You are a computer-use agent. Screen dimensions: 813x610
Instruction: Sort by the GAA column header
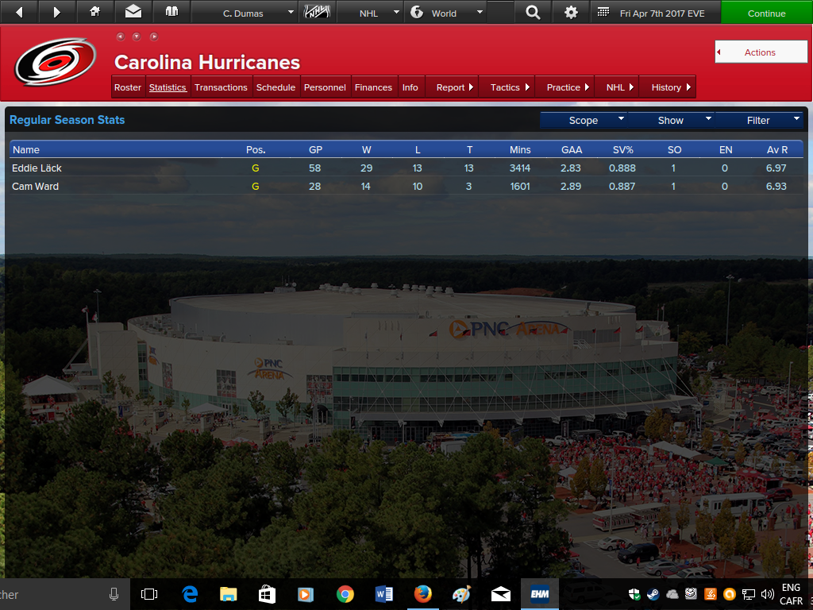click(572, 149)
